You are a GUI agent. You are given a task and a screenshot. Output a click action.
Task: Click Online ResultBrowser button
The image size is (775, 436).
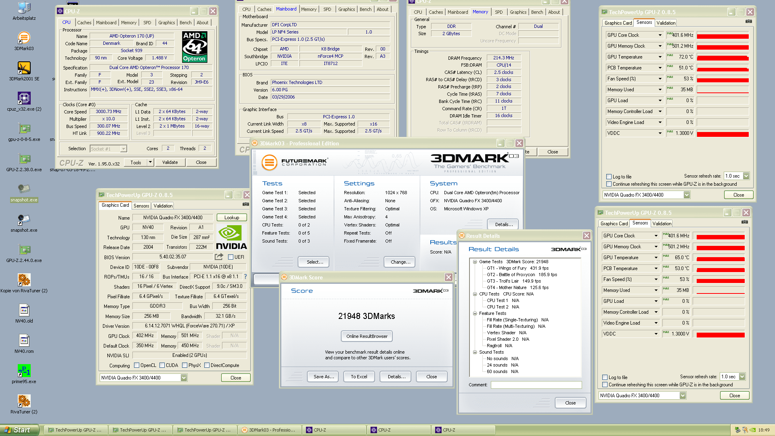367,336
